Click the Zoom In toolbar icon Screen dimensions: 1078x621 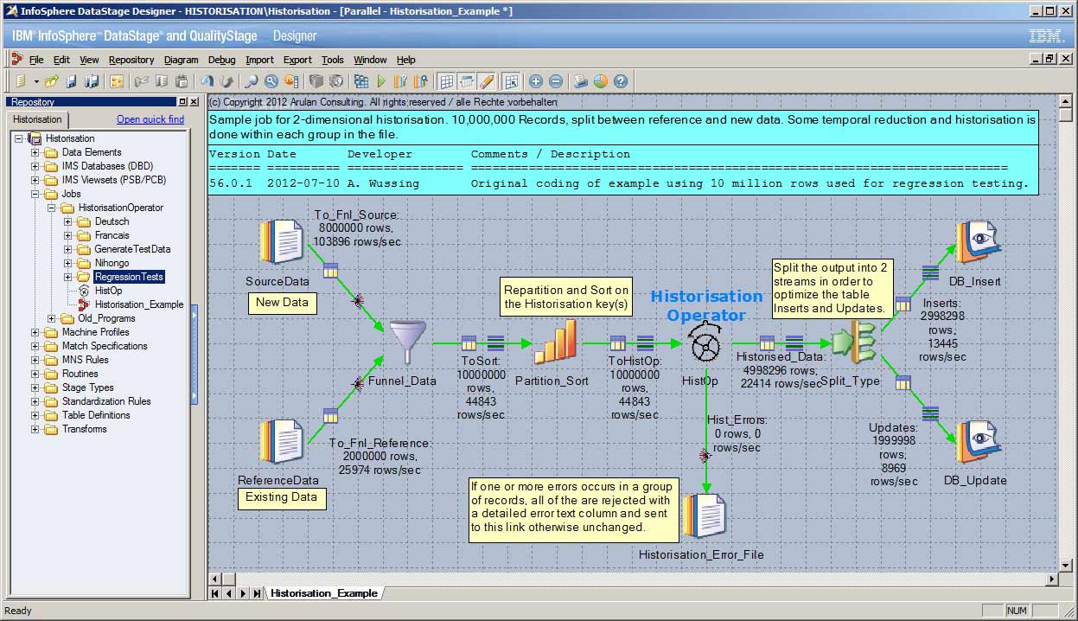[536, 81]
